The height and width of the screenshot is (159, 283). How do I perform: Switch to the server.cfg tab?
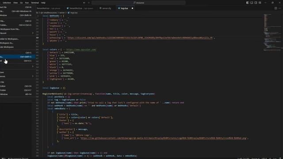107,8
